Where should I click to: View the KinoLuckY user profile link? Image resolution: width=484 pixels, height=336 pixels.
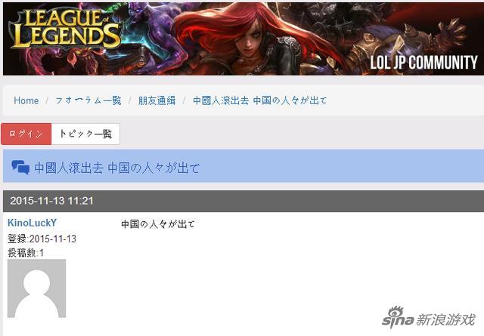[32, 223]
